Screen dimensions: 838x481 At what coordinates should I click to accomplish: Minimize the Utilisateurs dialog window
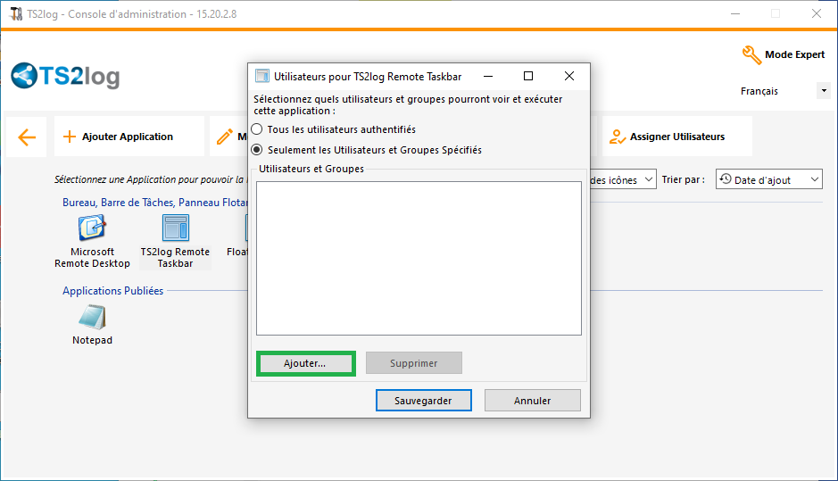coord(488,77)
